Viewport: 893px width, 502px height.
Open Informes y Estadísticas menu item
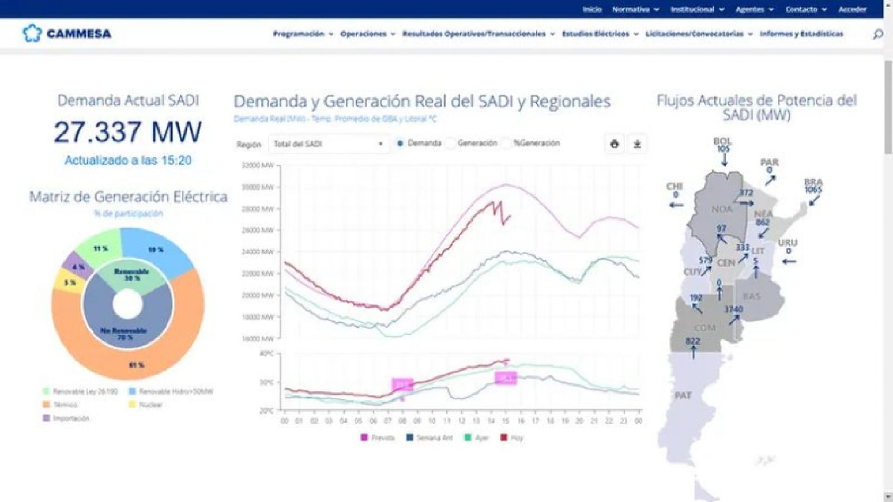click(801, 34)
